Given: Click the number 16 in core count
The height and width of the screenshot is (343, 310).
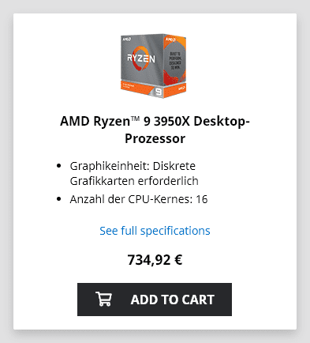Looking at the screenshot, I should (202, 199).
